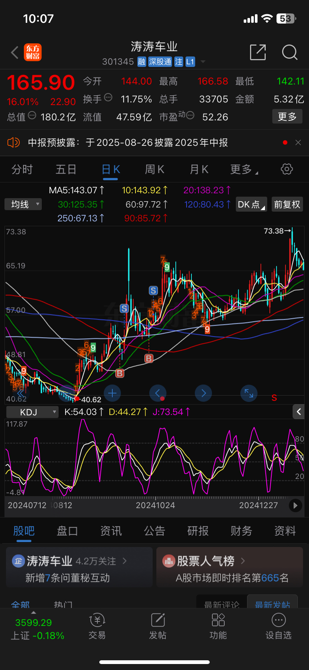This screenshot has width=309, height=670.
Task: Tap the plus zoom-in button
Action: 112,393
